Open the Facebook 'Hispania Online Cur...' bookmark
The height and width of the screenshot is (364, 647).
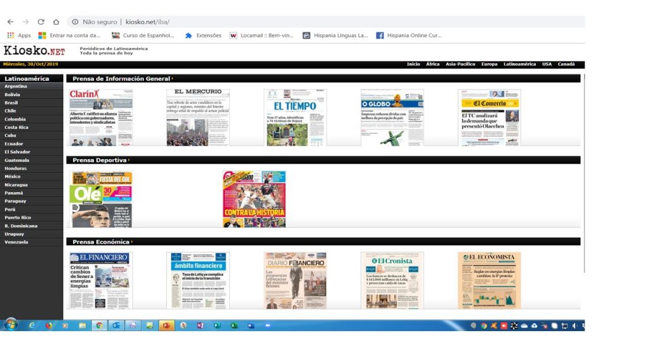click(x=409, y=35)
